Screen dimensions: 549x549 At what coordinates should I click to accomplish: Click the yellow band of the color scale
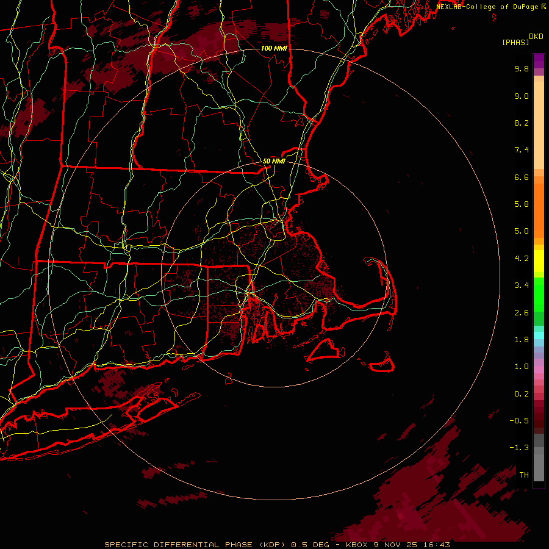pyautogui.click(x=539, y=261)
